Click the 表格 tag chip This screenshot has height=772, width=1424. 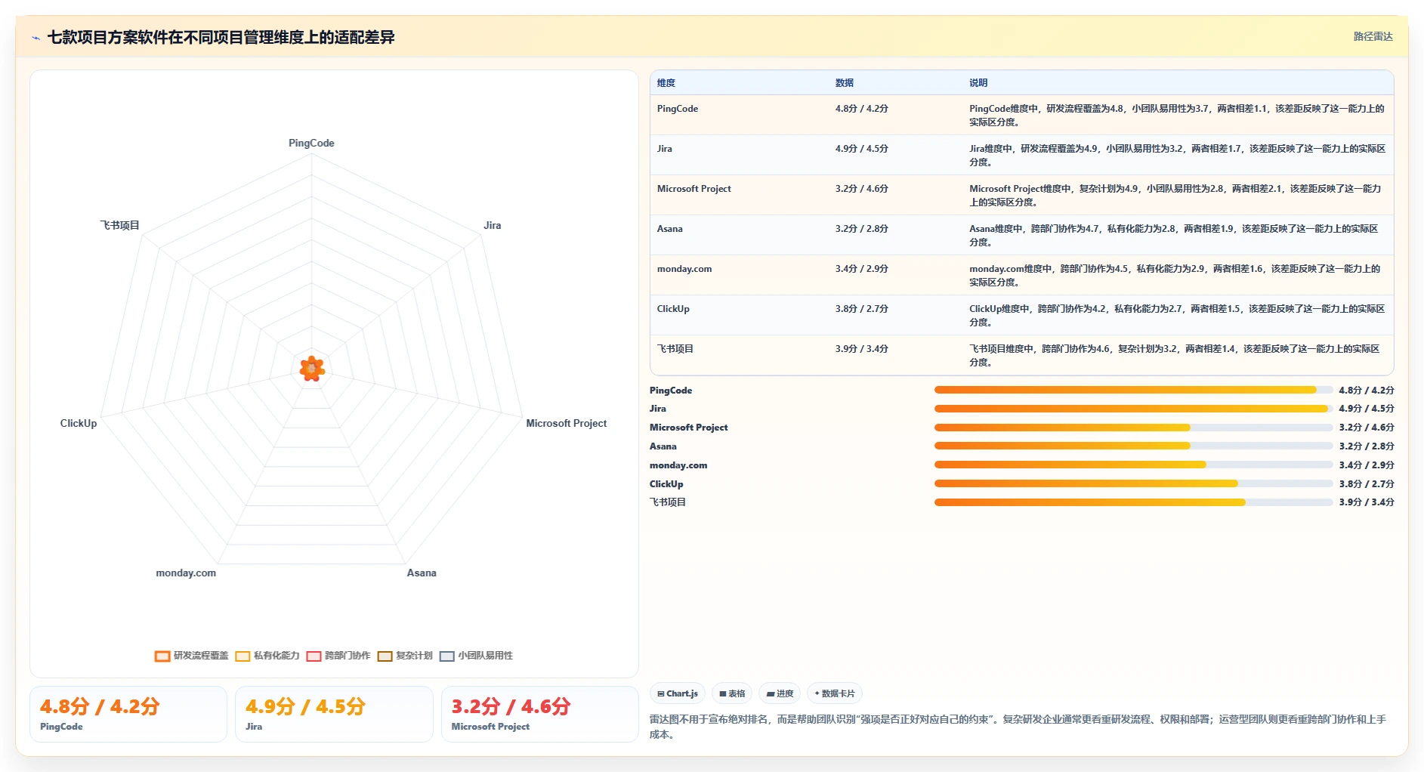pyautogui.click(x=732, y=693)
